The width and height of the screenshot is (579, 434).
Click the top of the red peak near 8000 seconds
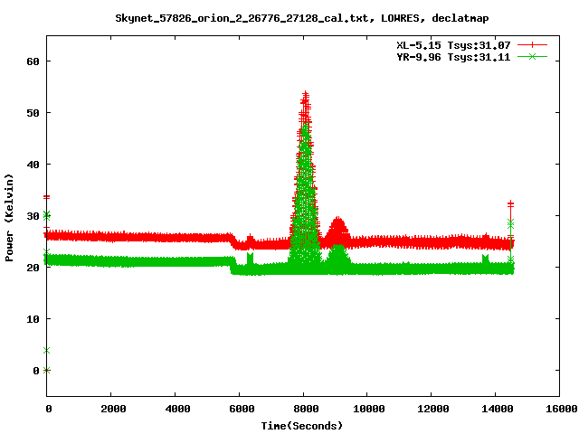coord(306,95)
